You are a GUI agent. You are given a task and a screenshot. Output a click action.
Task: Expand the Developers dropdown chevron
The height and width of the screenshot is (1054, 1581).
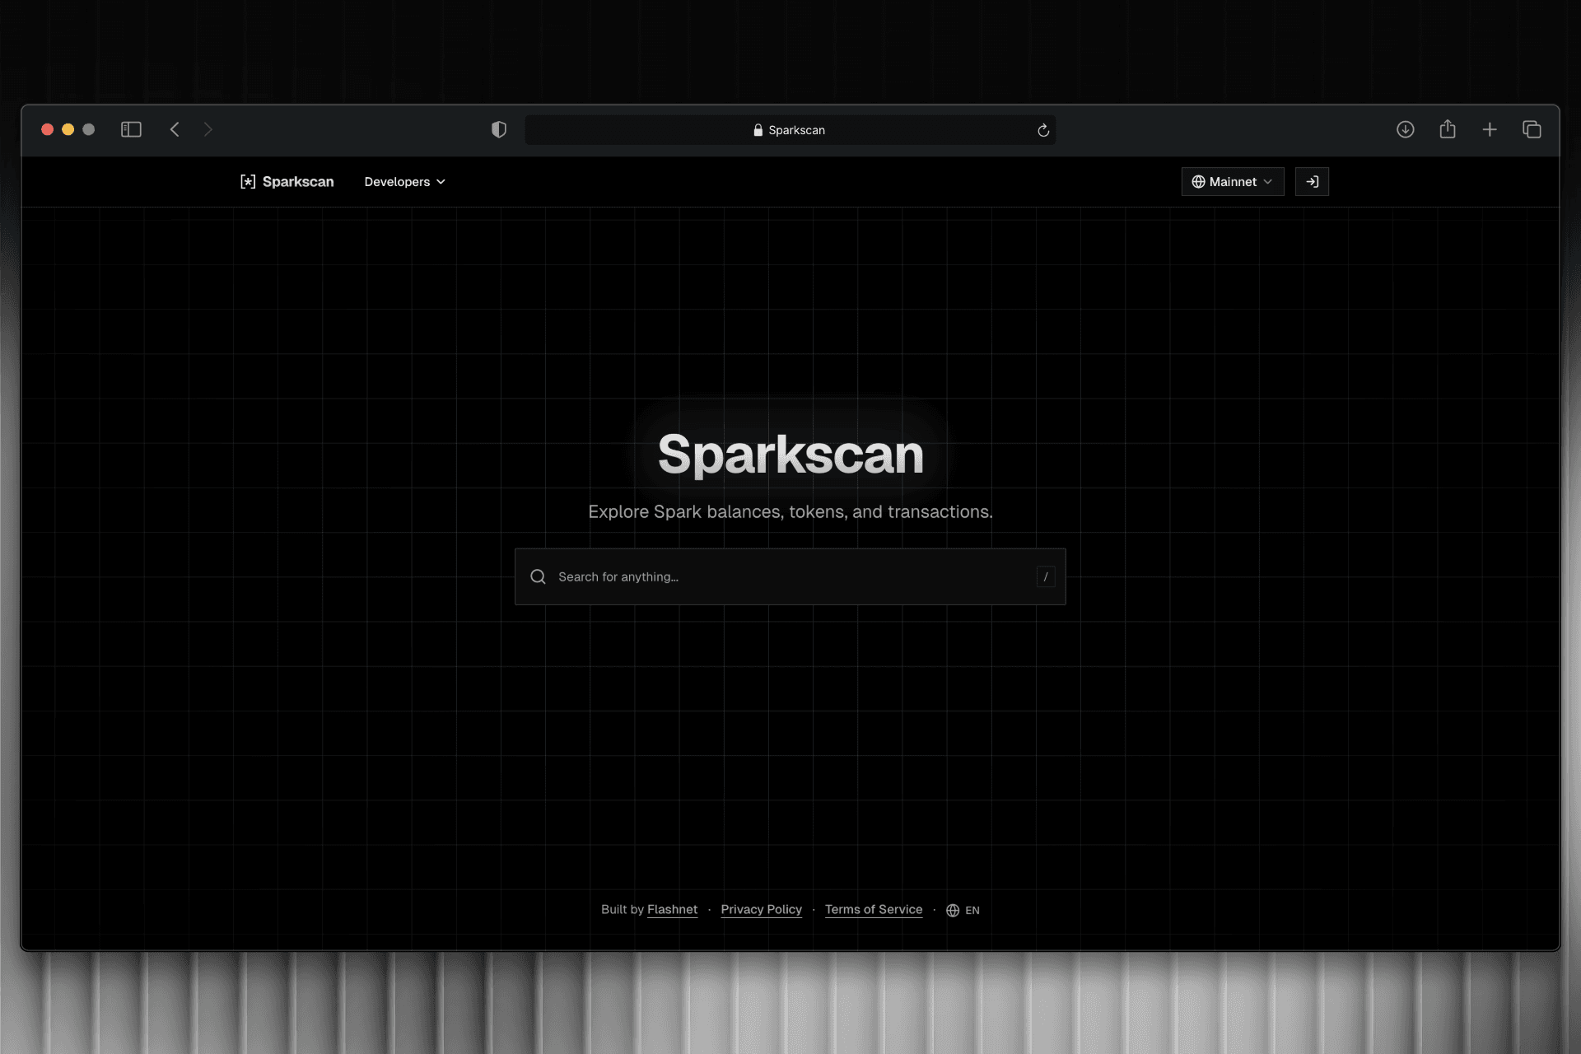[x=441, y=181]
